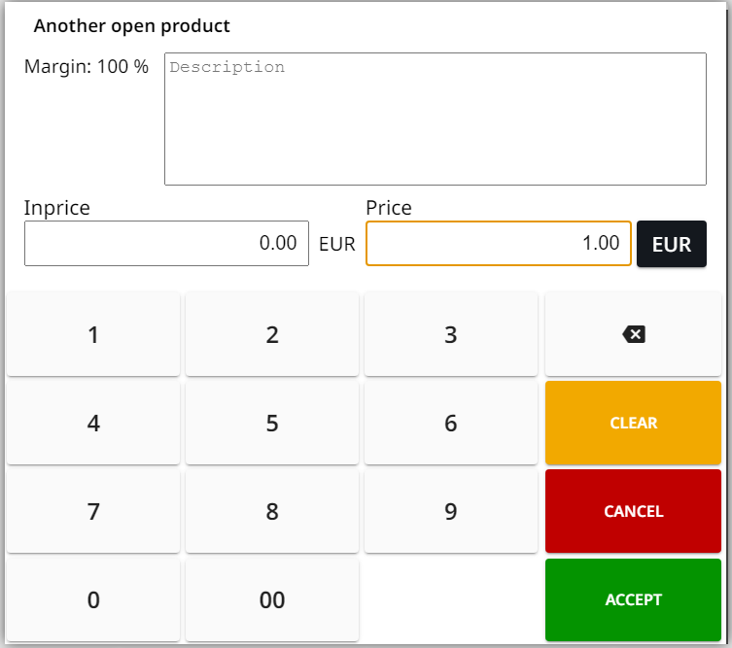
Task: Tap the double zero 00 key
Action: click(272, 600)
